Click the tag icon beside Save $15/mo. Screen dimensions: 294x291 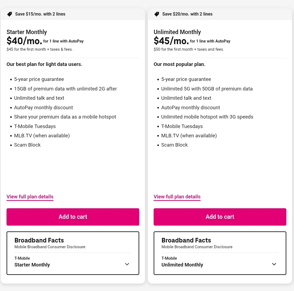point(10,14)
